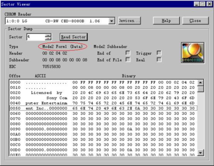Select the row containing 'Sony Com'
The image size is (214, 166).
coord(103,98)
